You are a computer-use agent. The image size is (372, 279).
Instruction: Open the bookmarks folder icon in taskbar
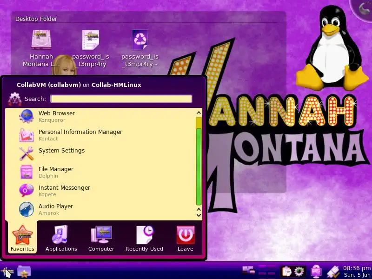(x=24, y=272)
